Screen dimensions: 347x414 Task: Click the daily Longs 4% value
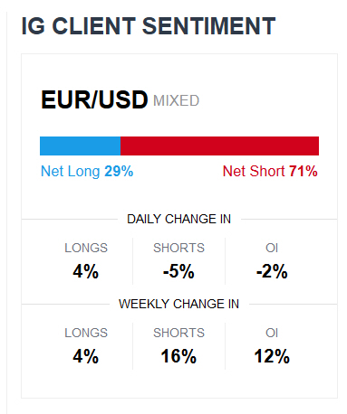pyautogui.click(x=86, y=271)
